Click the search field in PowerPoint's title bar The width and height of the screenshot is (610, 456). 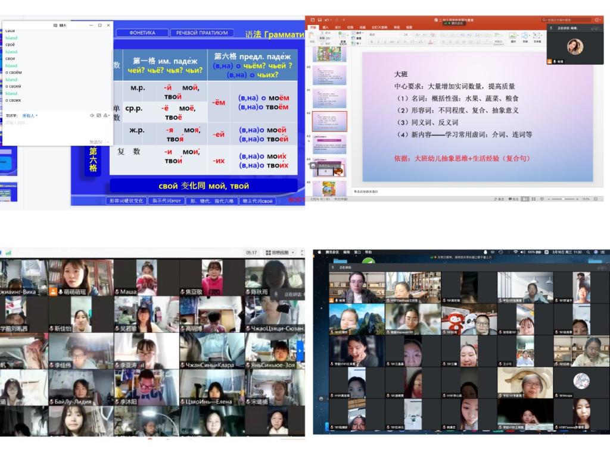click(567, 20)
